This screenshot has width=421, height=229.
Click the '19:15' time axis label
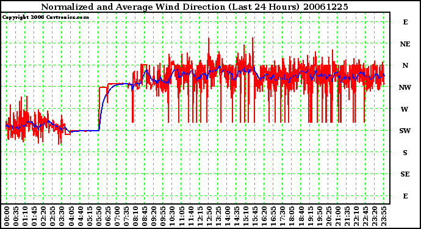(310, 216)
